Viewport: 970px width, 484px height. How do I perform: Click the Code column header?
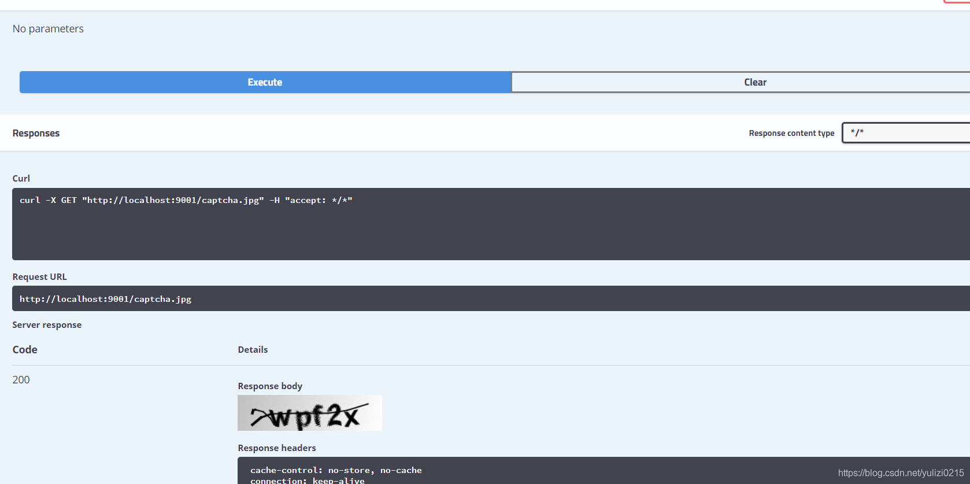coord(25,350)
